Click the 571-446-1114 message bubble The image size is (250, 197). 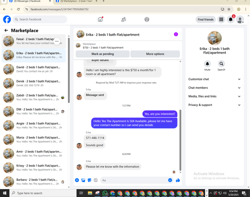click(x=95, y=138)
